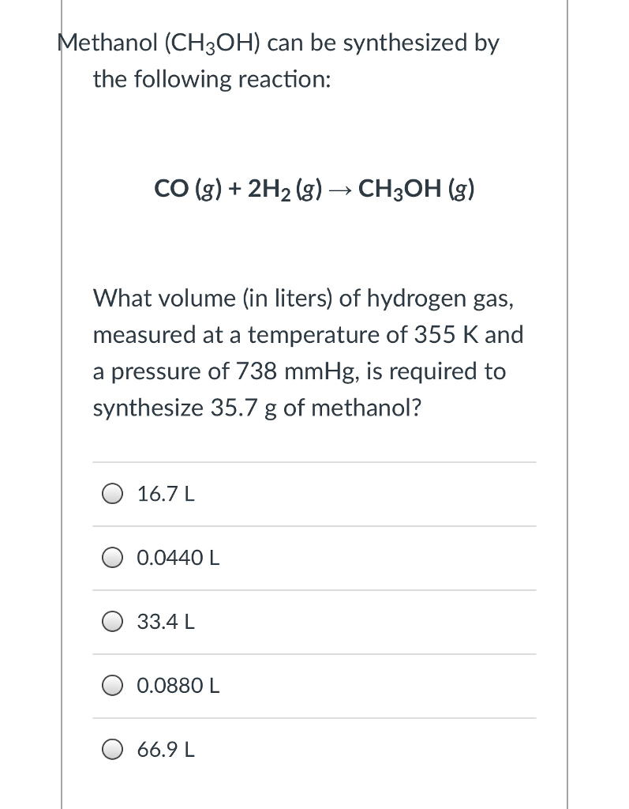Click the 0.0440 L answer row
The width and height of the screenshot is (629, 809).
(x=314, y=557)
